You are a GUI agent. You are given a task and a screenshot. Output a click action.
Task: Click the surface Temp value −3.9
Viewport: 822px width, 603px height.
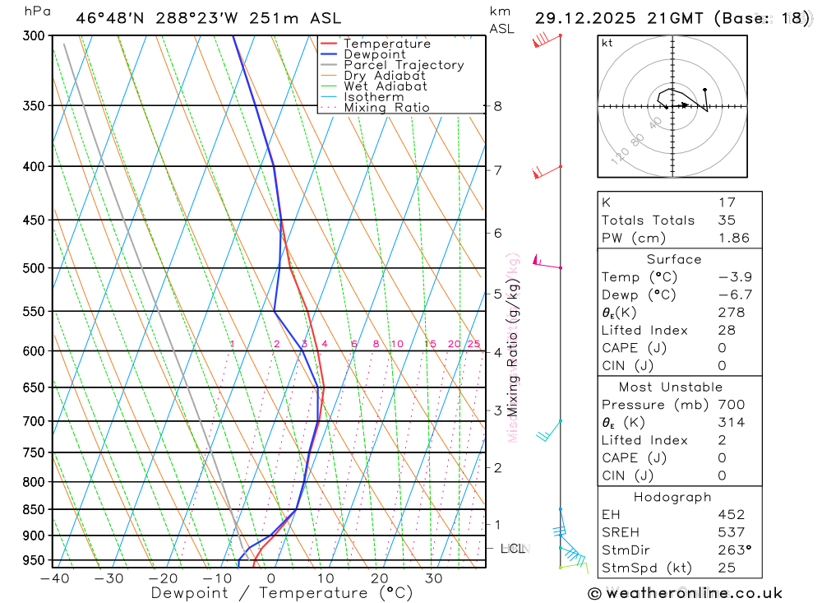735,277
